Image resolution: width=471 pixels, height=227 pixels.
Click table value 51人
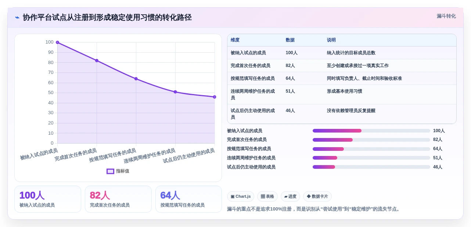click(x=290, y=91)
